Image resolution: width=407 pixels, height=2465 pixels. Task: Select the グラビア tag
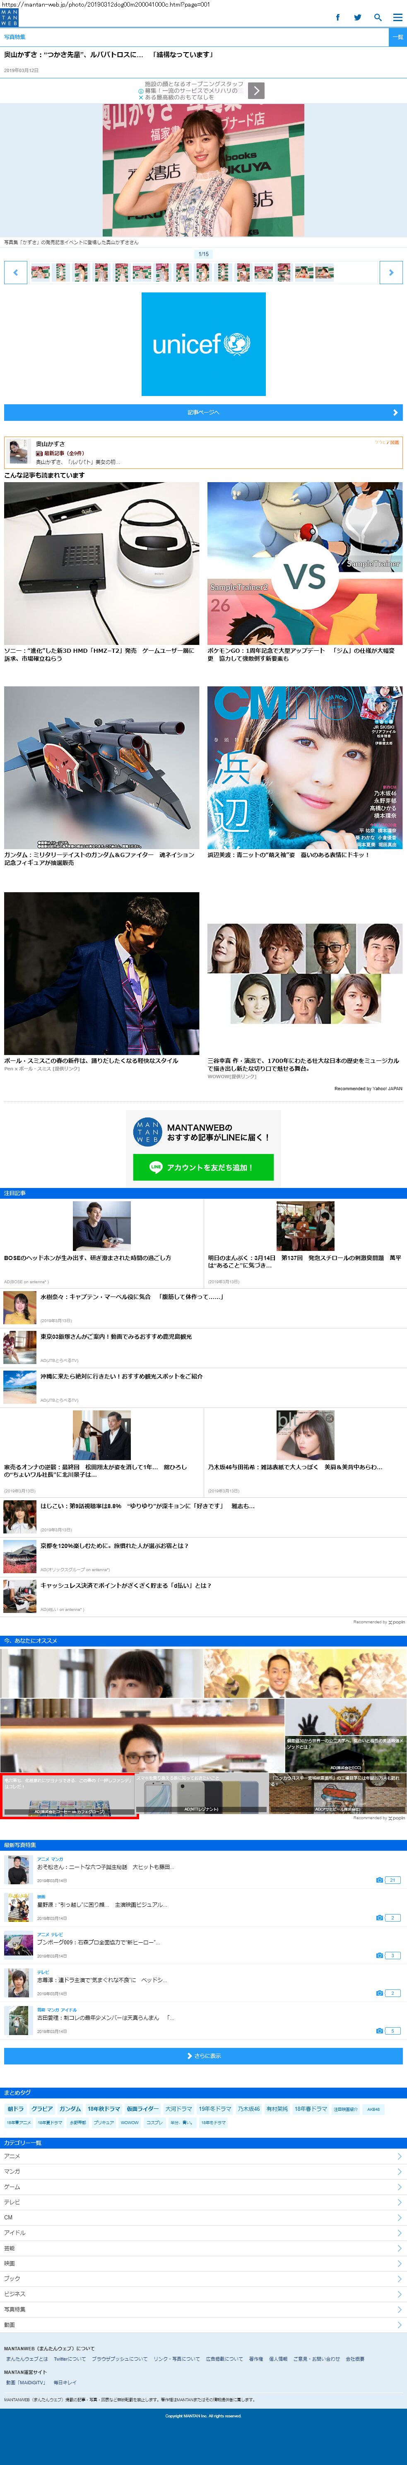pyautogui.click(x=42, y=2109)
